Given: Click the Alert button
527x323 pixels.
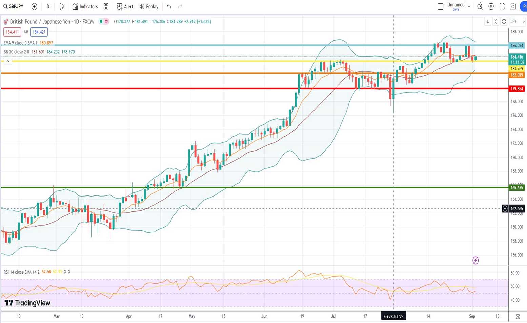Looking at the screenshot, I should coord(125,6).
